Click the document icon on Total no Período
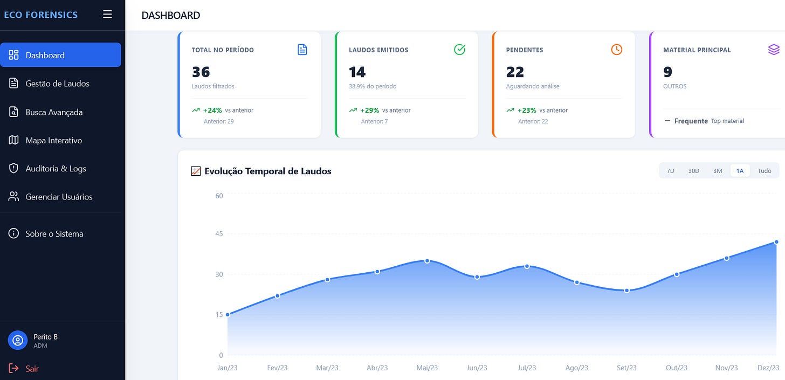 coord(302,50)
